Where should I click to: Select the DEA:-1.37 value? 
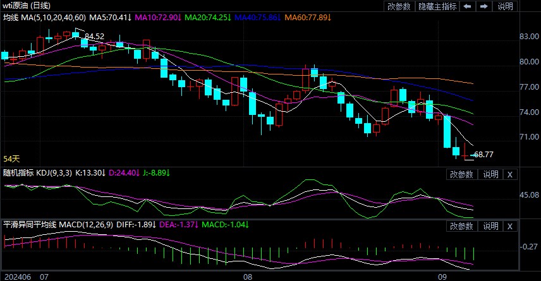(179, 225)
